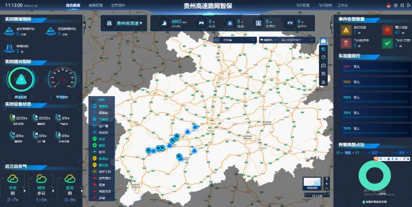412x207 pixels.
Task: Click the globe icon in map toolbar
Action: (323, 49)
